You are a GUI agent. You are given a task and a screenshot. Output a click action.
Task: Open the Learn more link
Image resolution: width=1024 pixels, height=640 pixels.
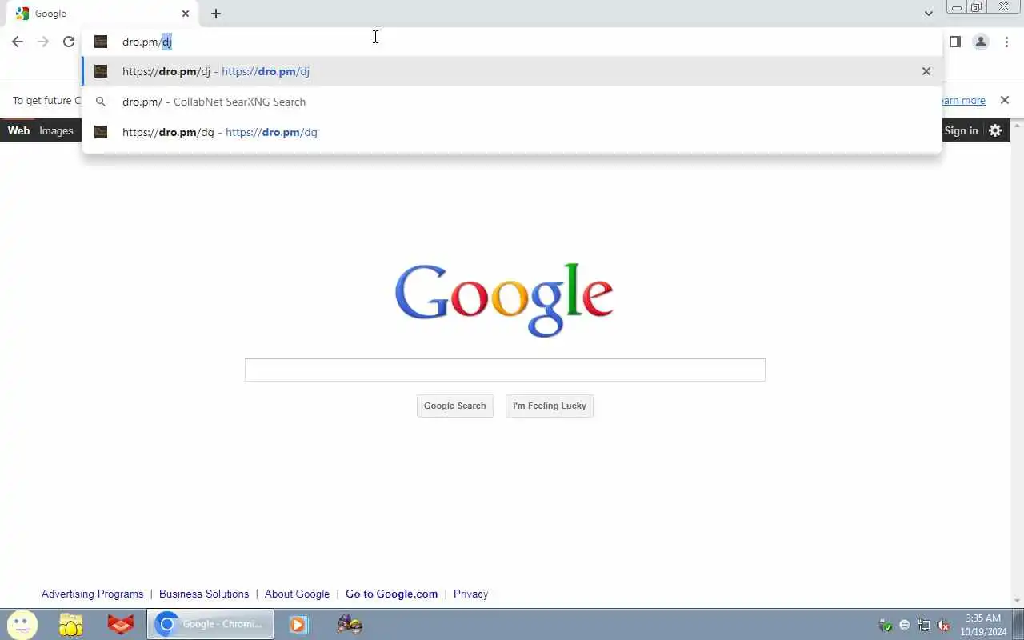click(963, 101)
